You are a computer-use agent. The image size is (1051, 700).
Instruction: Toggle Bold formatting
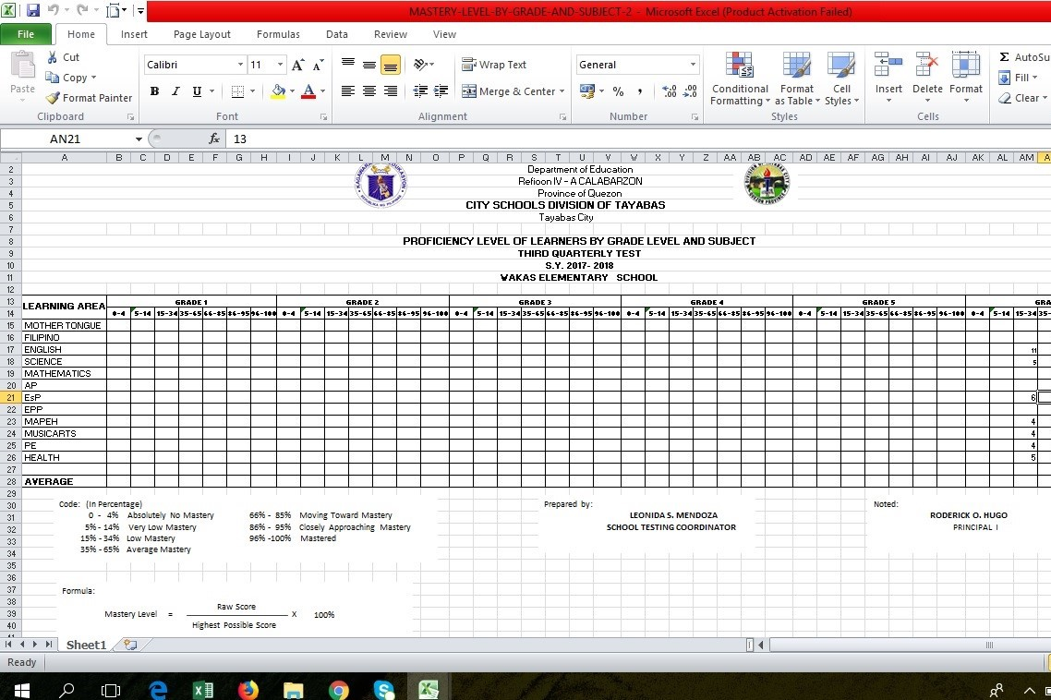tap(155, 91)
